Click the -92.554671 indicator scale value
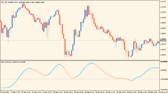The height and width of the screenshot is (94, 168). coord(164,90)
